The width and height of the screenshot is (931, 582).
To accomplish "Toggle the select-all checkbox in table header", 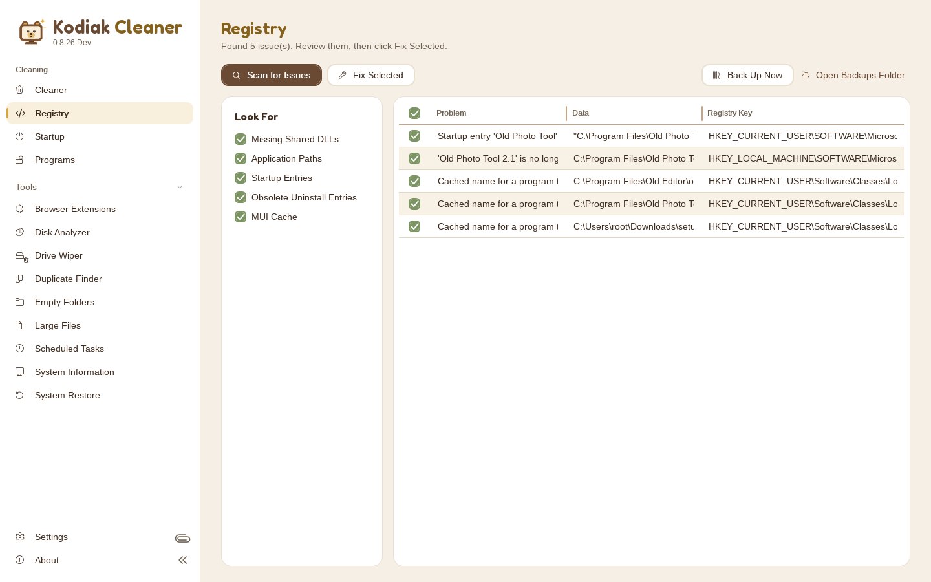I will (414, 113).
